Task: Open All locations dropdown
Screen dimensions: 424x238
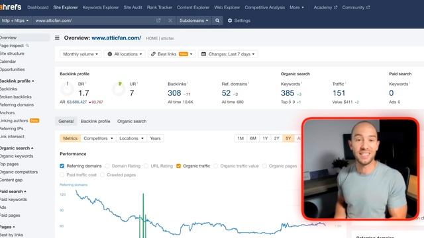Action: tap(125, 54)
